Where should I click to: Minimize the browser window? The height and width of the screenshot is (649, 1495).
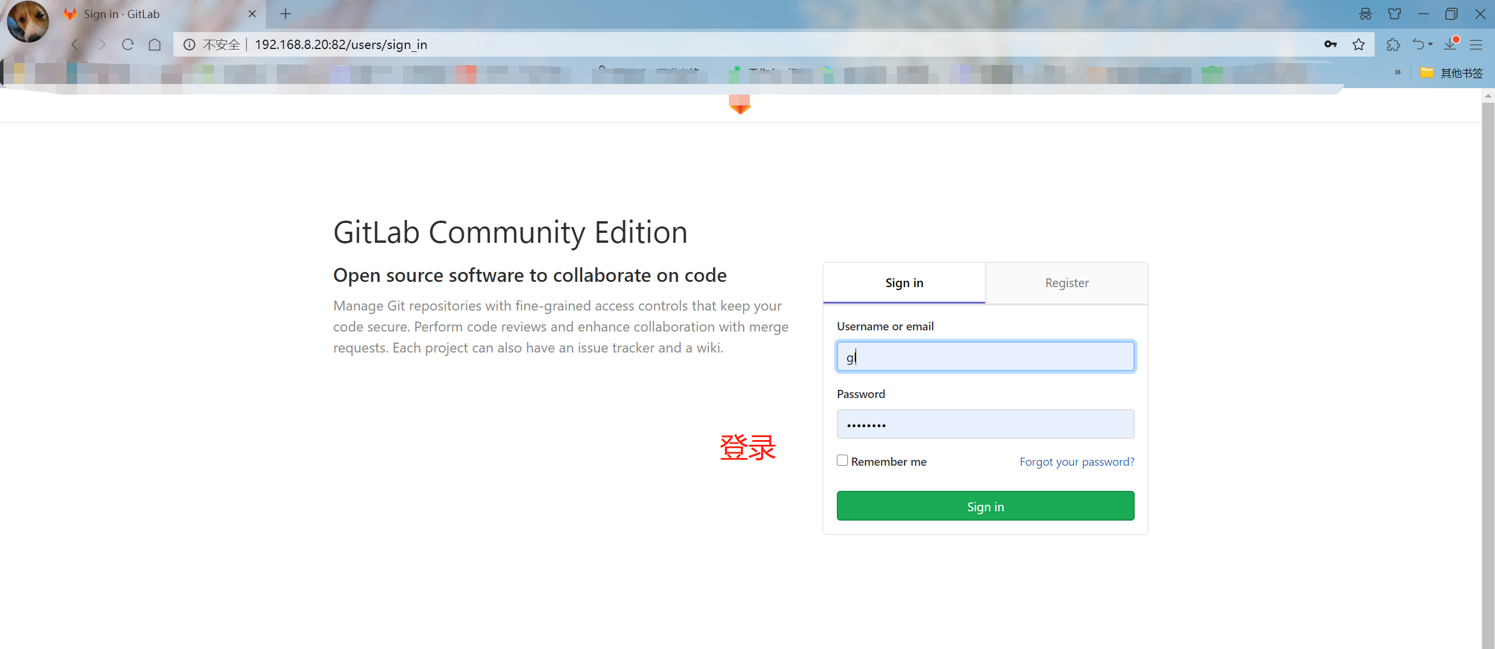[1423, 14]
